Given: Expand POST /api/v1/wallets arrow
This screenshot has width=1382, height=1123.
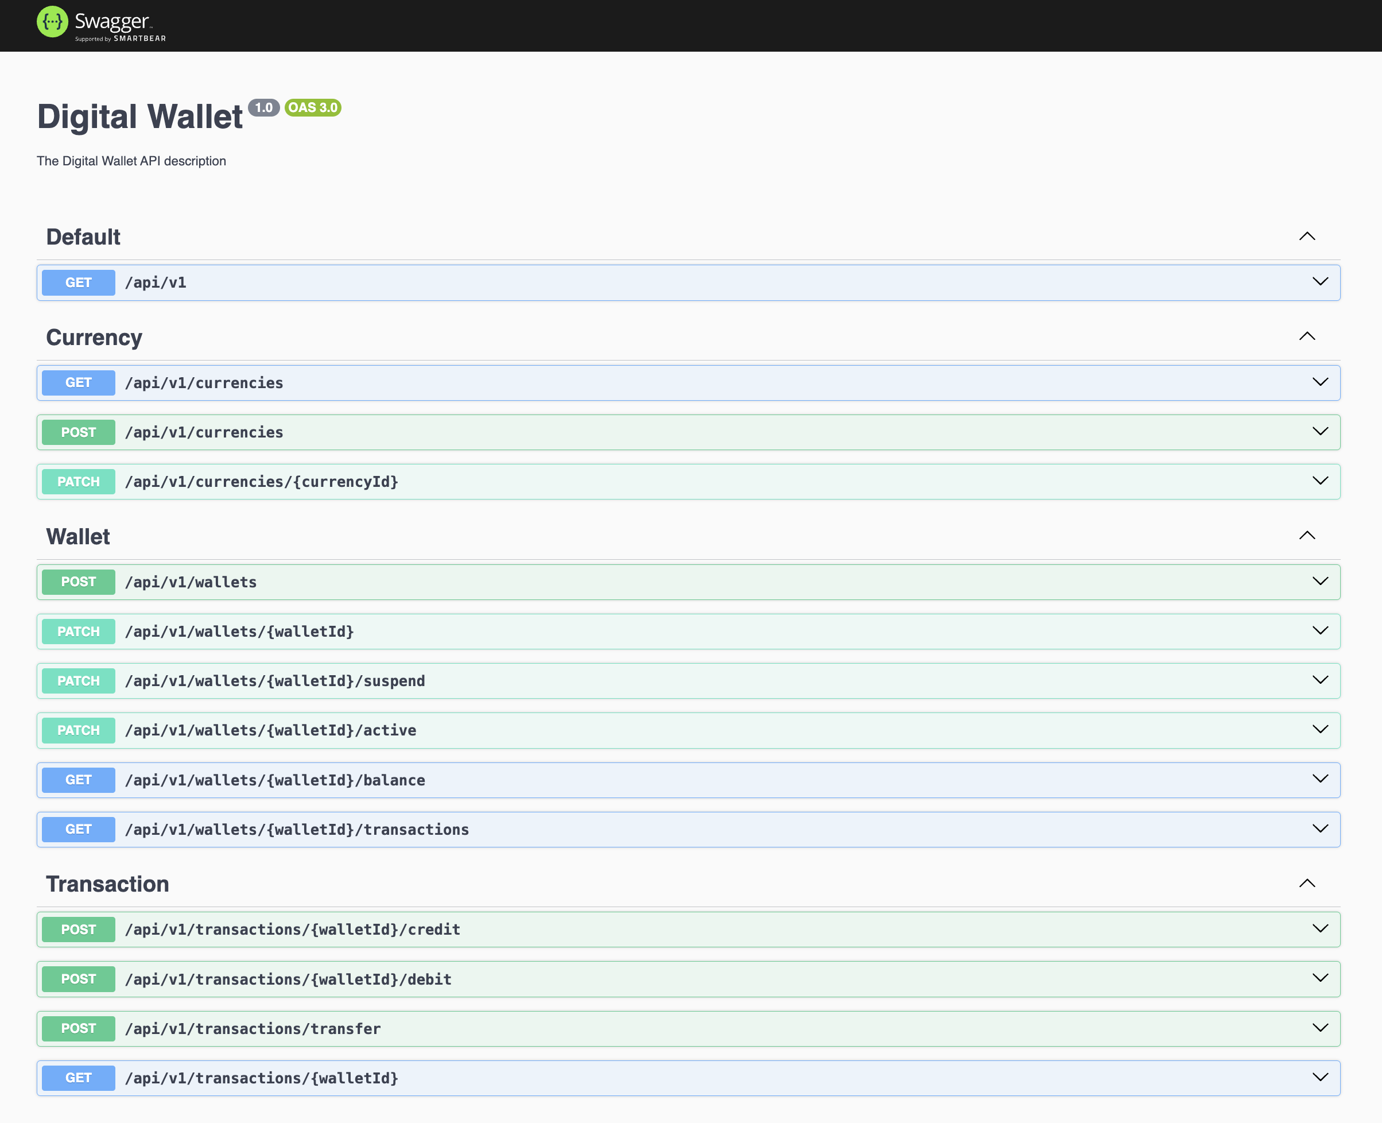Looking at the screenshot, I should tap(1320, 582).
